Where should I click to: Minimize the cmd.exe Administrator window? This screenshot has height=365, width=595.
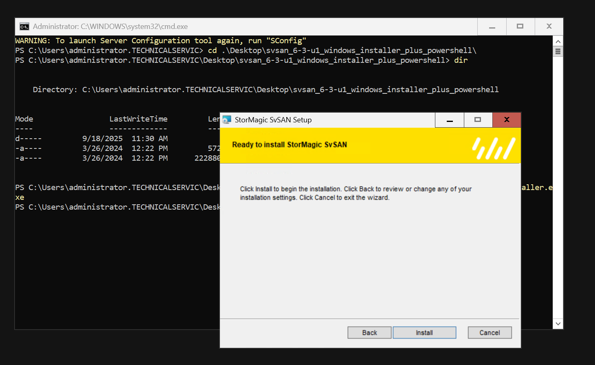[x=492, y=27]
